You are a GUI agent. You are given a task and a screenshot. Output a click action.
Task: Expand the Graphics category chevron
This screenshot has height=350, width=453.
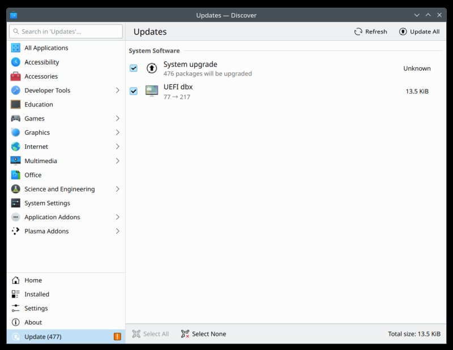pos(117,133)
